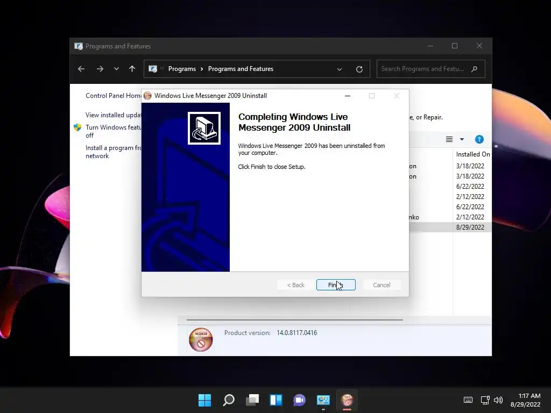Select the row ending in nko 2/12/2022

pos(450,217)
